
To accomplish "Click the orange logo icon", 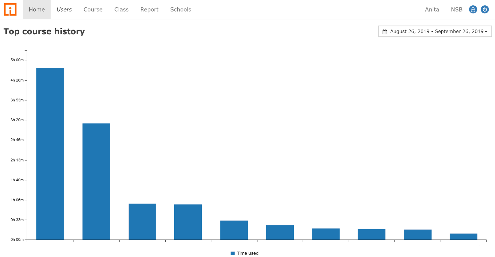I will tap(10, 10).
